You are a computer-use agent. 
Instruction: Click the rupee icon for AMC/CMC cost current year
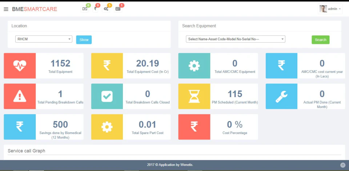(281, 66)
